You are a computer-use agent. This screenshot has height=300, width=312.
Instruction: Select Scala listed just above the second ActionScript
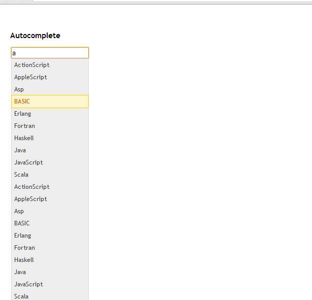(50, 175)
